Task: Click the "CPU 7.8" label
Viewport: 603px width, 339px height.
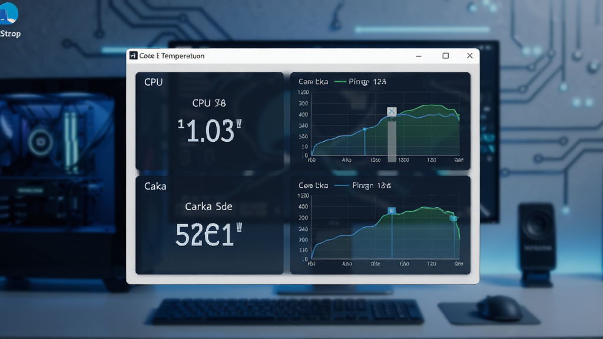Action: coord(209,103)
